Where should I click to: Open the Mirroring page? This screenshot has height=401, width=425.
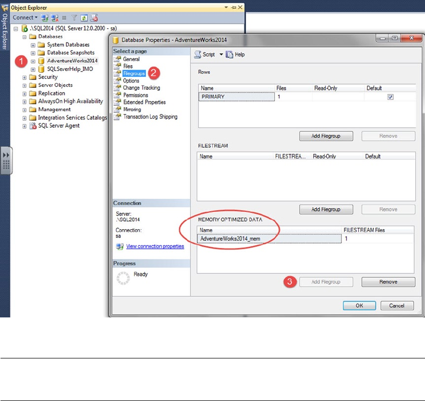click(132, 110)
